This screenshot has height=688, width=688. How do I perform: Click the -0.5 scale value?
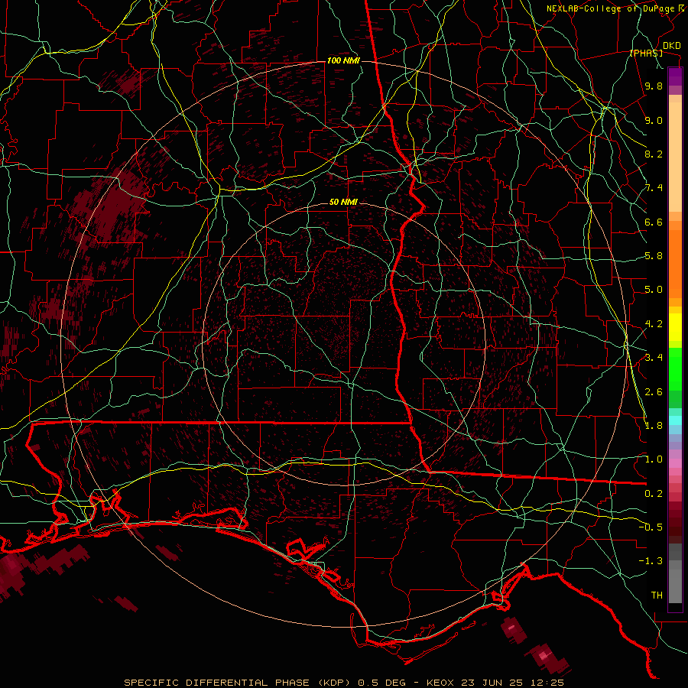pyautogui.click(x=651, y=527)
